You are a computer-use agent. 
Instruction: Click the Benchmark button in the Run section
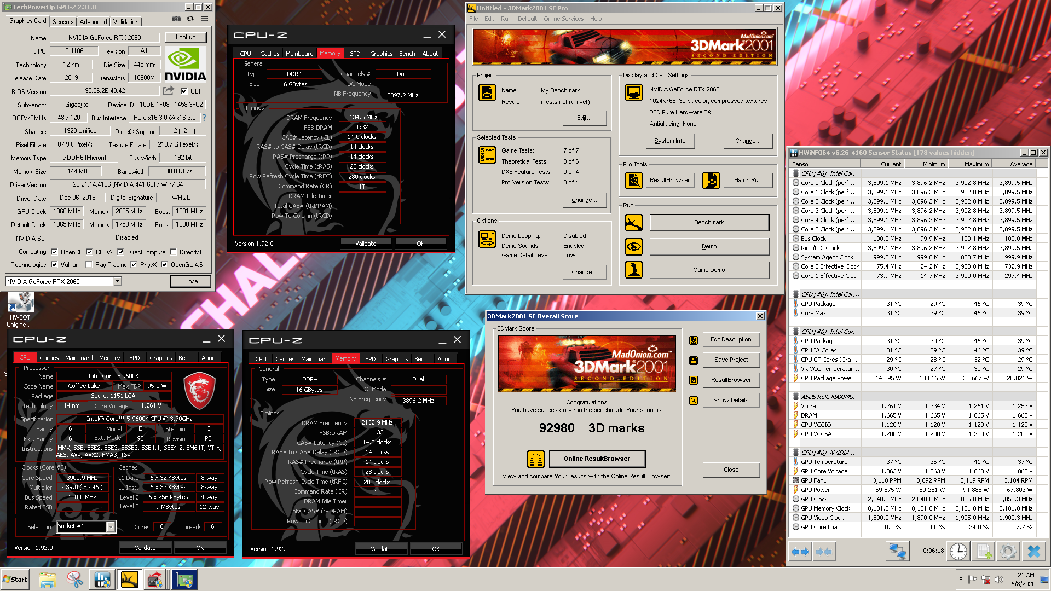(x=709, y=222)
